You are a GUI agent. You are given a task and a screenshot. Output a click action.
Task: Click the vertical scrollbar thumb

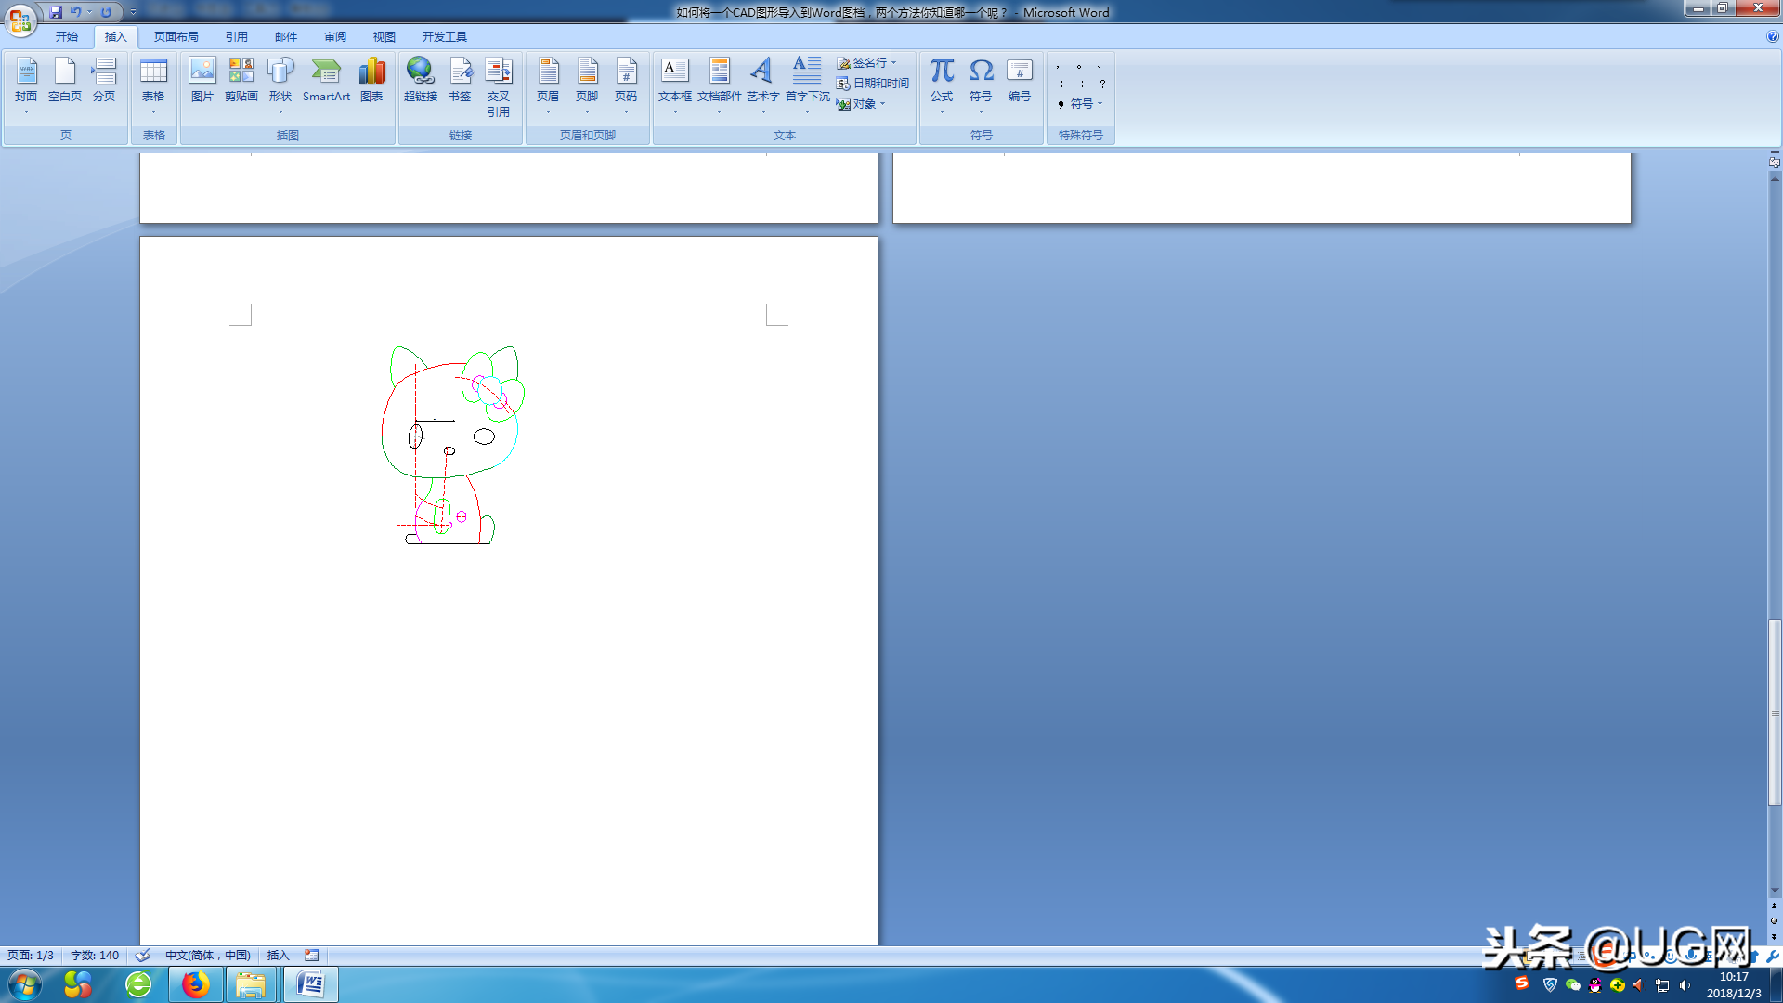click(1775, 710)
